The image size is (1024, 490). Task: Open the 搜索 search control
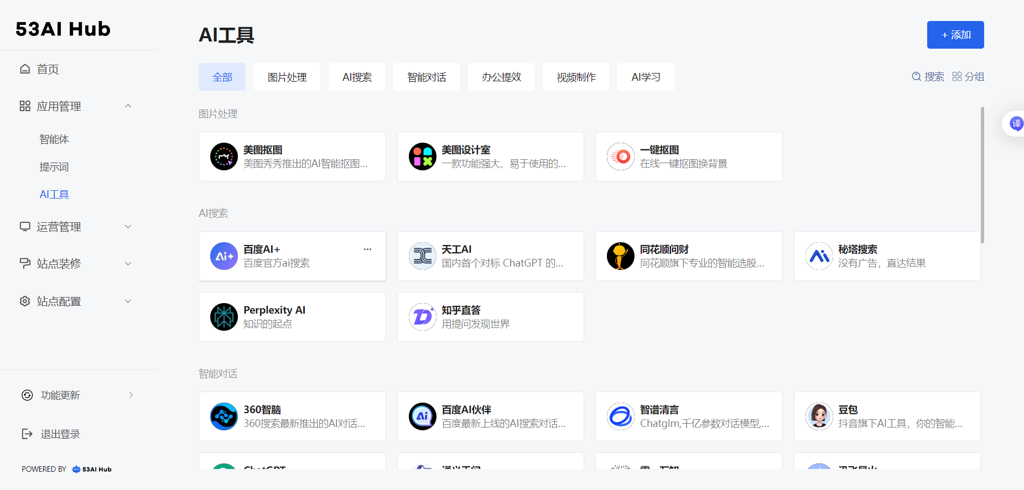(x=928, y=77)
